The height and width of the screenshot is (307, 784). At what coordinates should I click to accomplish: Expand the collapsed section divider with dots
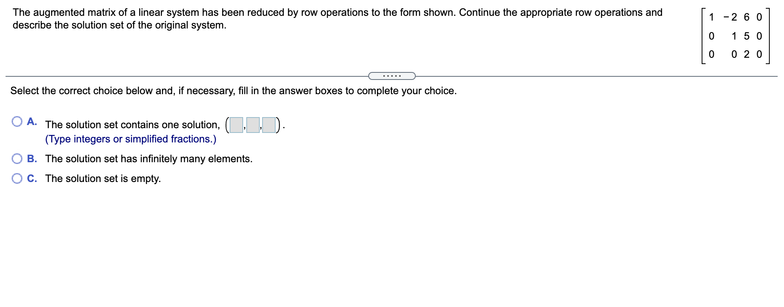click(392, 75)
